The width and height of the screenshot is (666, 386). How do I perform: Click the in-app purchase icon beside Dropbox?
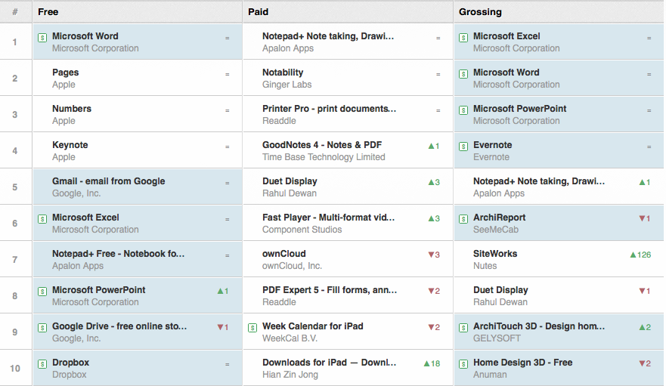pyautogui.click(x=42, y=364)
